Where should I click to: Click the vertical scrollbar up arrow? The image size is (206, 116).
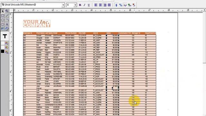click(204, 10)
